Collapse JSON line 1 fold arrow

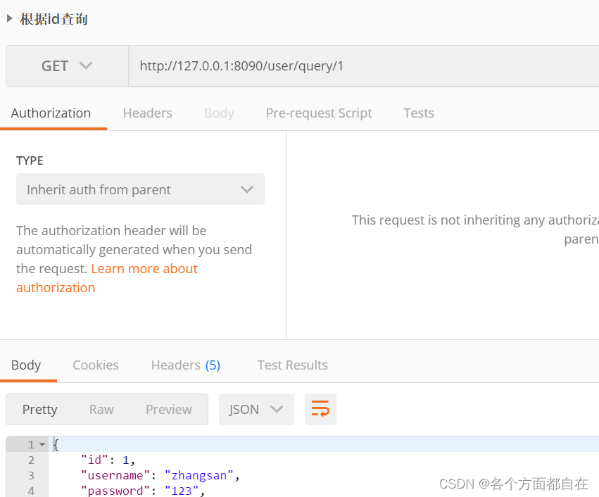[42, 443]
